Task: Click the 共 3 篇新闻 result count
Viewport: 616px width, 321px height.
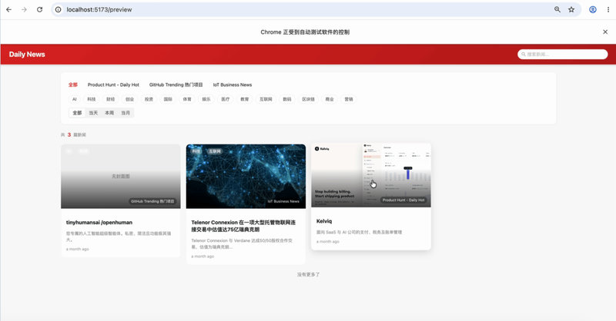Action: 73,135
